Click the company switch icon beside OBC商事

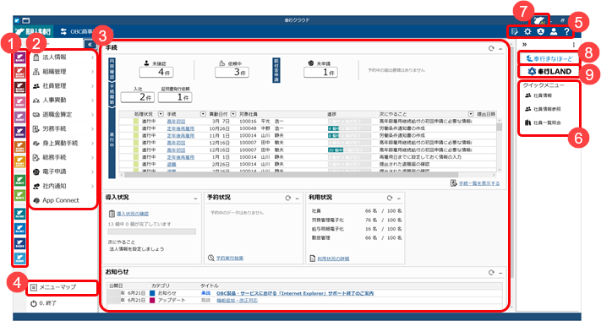[64, 32]
